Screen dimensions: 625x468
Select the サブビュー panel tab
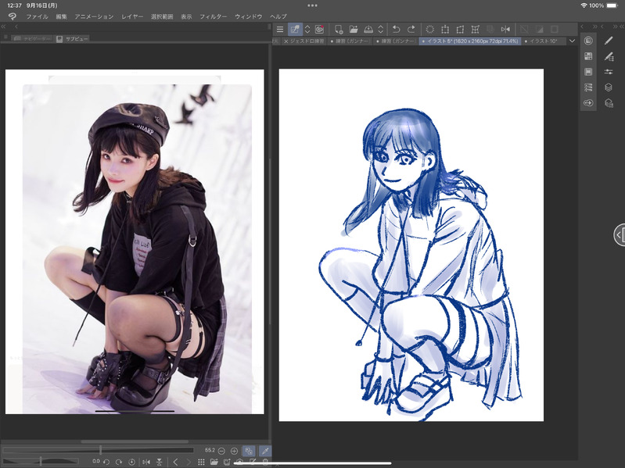(x=72, y=39)
